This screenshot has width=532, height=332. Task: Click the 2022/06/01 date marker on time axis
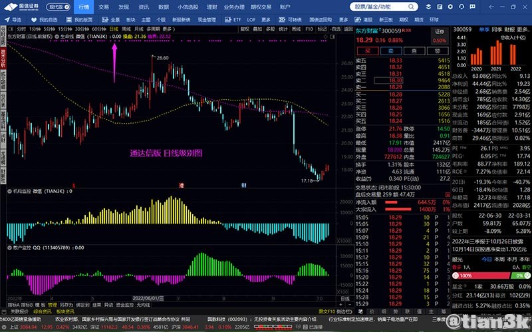148,298
